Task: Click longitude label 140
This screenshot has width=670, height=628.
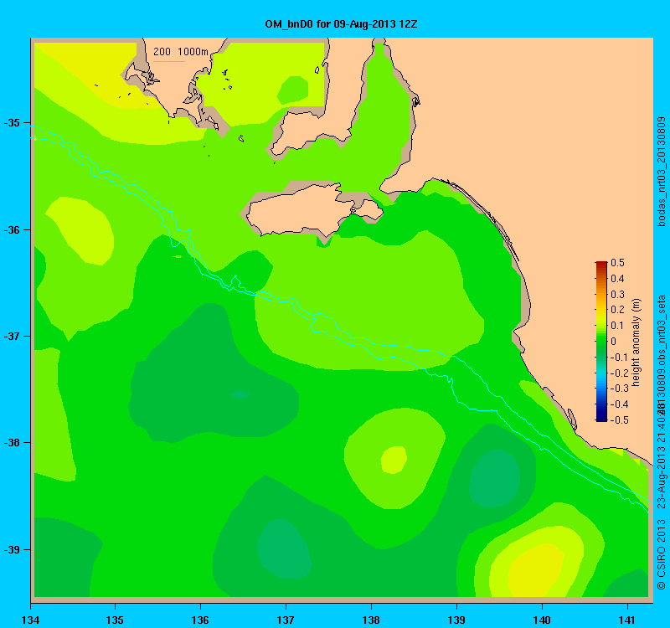Action: pos(542,620)
